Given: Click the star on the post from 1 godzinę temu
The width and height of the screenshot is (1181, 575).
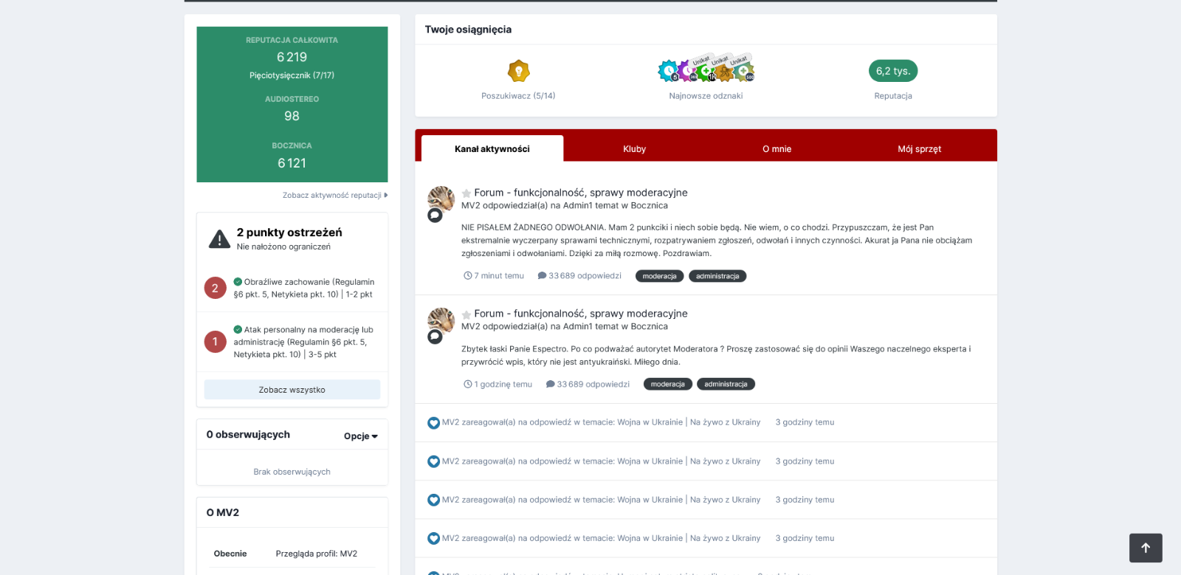Looking at the screenshot, I should point(466,314).
